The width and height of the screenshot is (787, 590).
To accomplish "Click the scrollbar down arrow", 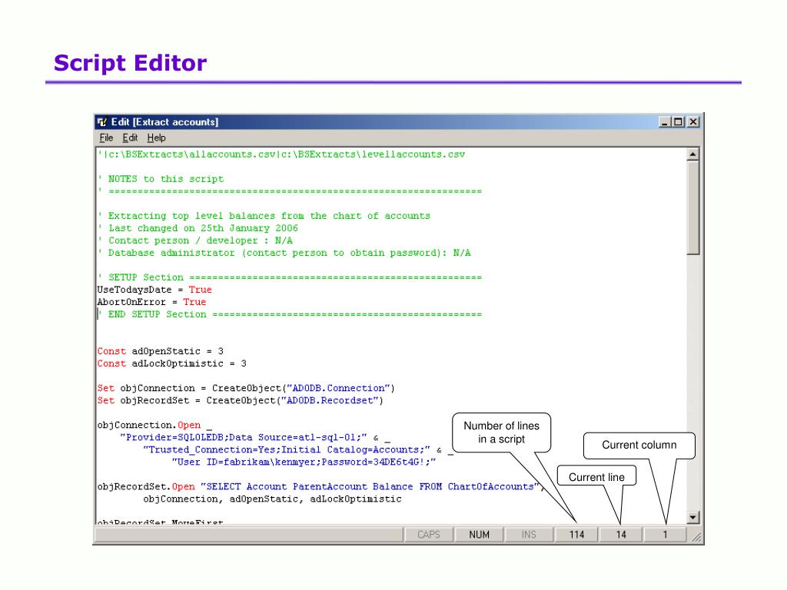I will pyautogui.click(x=693, y=517).
